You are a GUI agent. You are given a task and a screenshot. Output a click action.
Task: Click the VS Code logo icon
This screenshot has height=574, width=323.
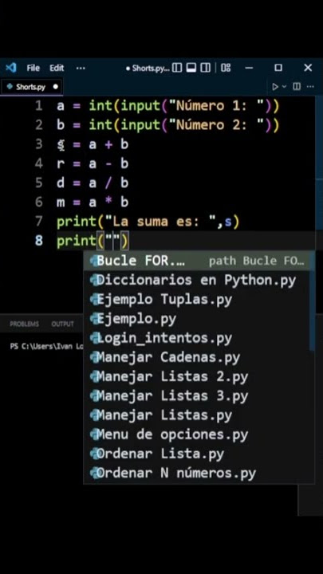click(x=10, y=68)
